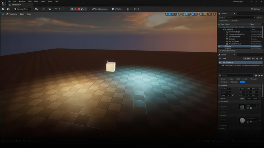The height and width of the screenshot is (148, 264).
Task: Select the Translate gizmo tool in viewport
Action: 170,14
